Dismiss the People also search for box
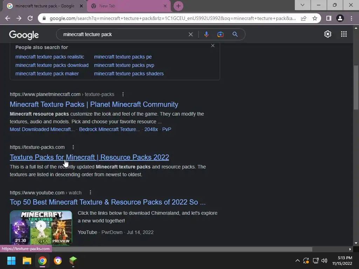Screen dimensions: 359x269 (x=213, y=46)
